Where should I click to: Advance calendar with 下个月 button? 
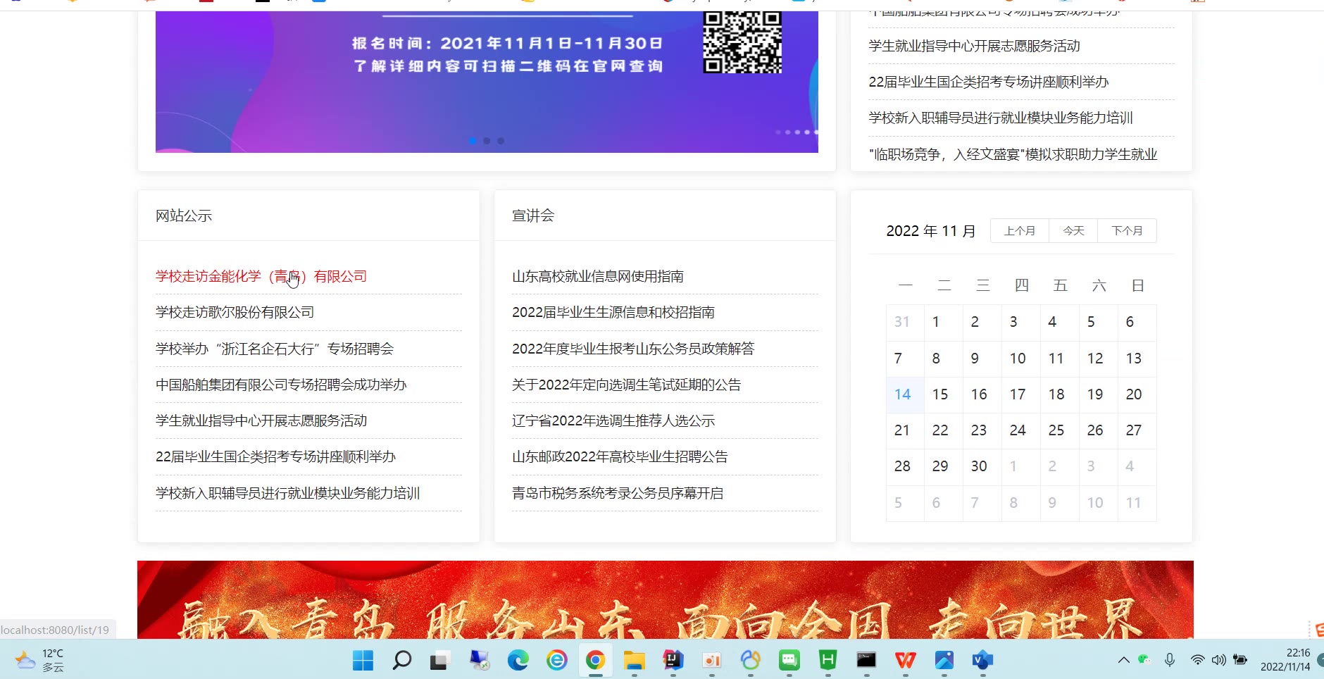pos(1127,231)
